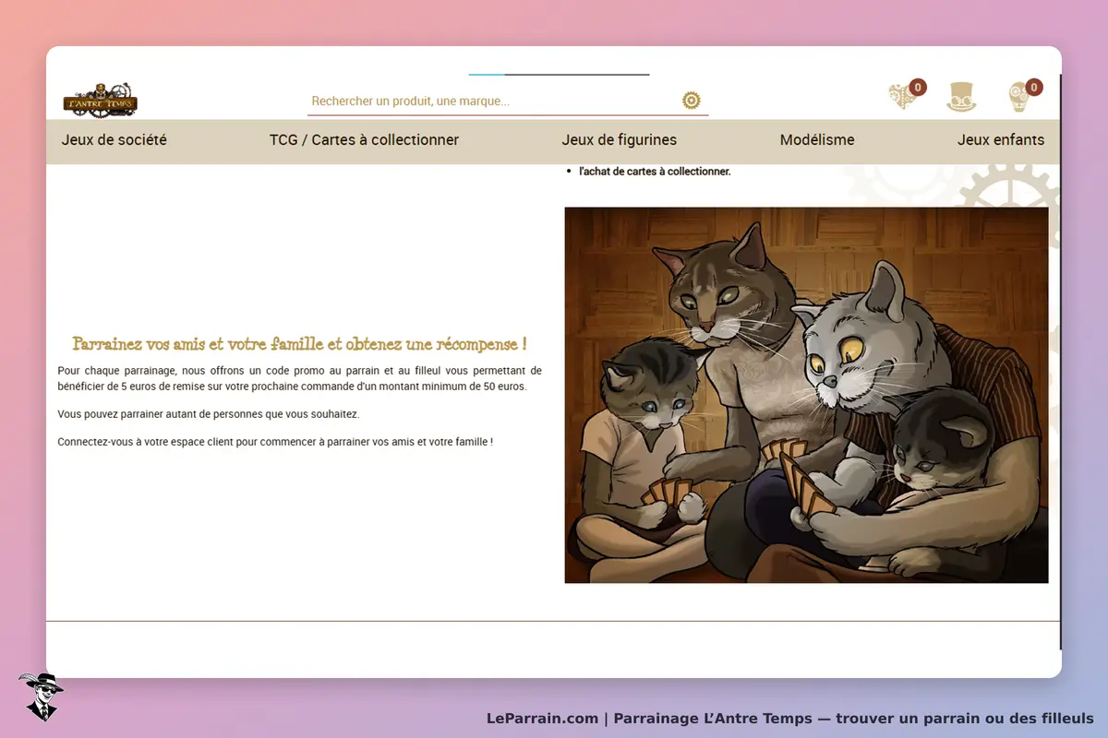Open the Jeux enfants menu
The width and height of the screenshot is (1108, 738).
(x=1001, y=140)
